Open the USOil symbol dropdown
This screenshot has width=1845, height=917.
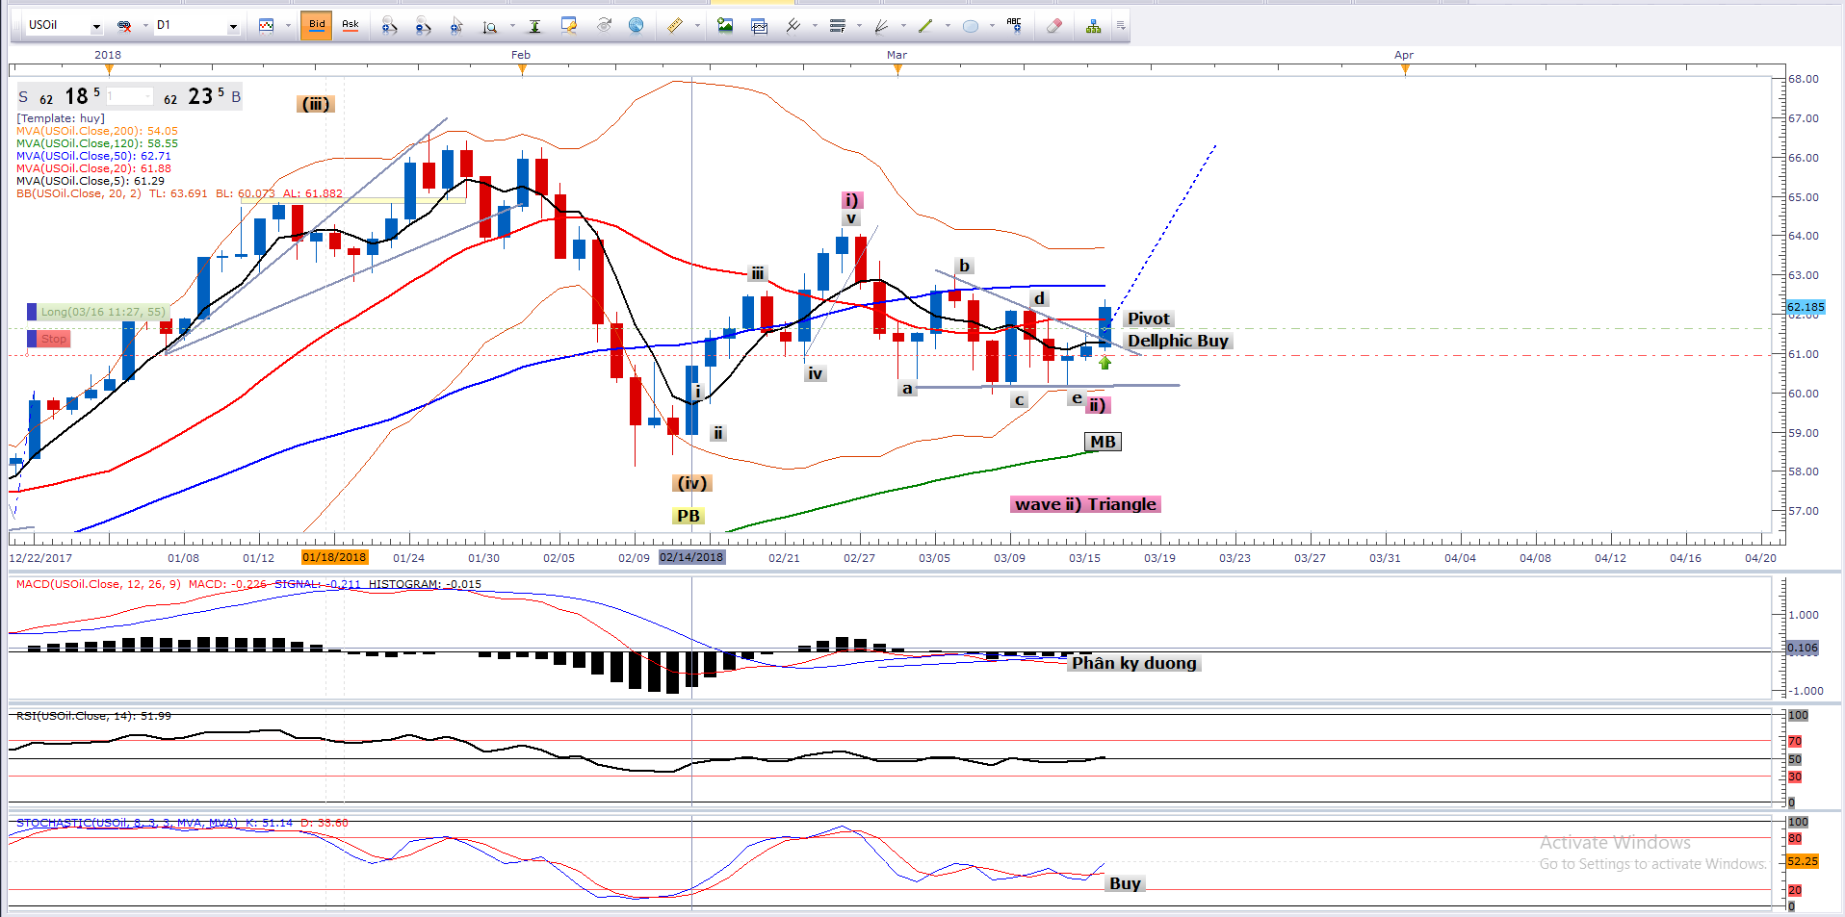coord(96,26)
